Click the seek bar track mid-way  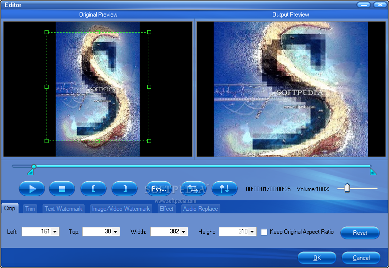tap(192, 166)
